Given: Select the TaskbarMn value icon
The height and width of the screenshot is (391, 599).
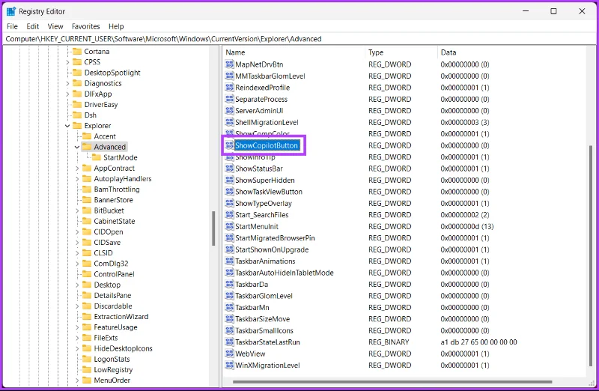Looking at the screenshot, I should (x=229, y=307).
